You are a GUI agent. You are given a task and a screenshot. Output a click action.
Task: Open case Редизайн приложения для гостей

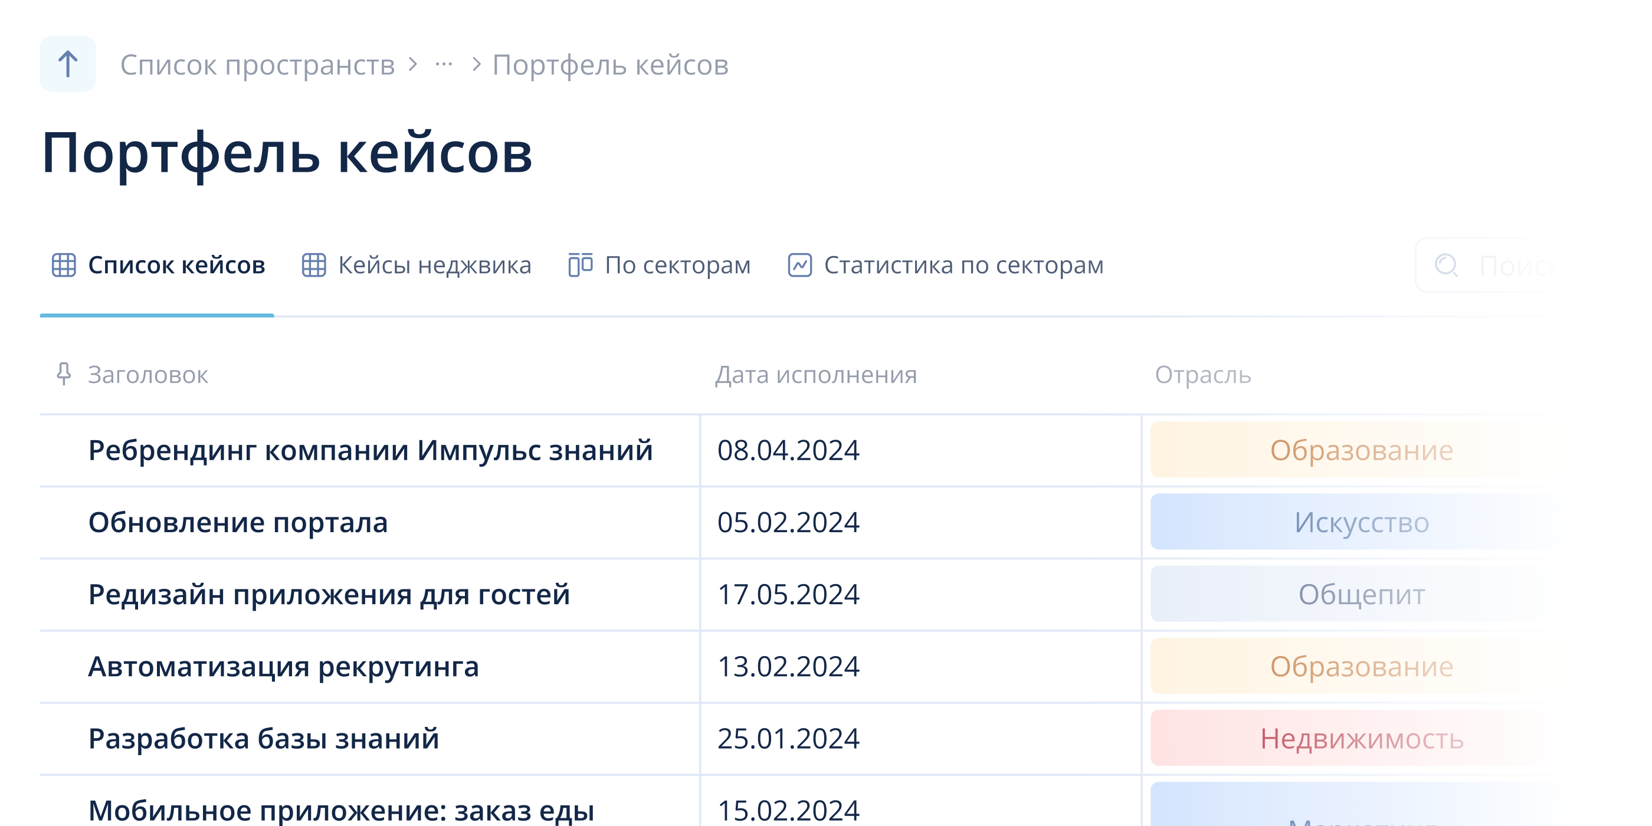[x=329, y=595]
